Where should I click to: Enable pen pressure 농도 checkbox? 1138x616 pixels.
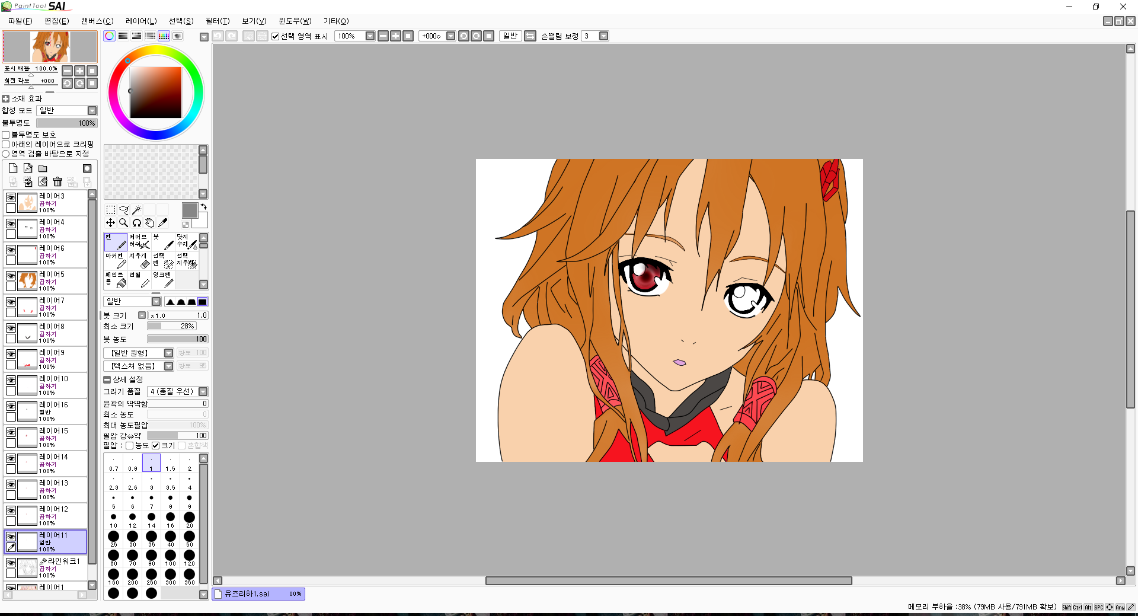(129, 446)
